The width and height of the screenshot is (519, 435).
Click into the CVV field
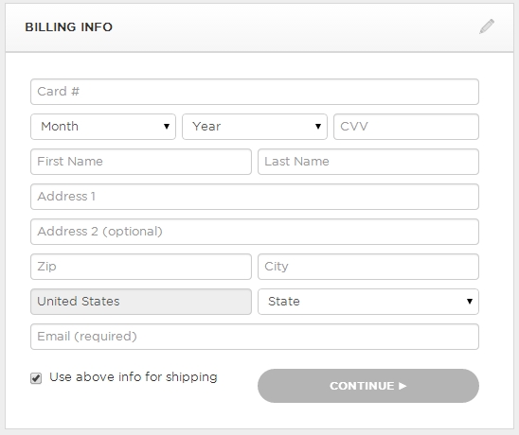406,127
